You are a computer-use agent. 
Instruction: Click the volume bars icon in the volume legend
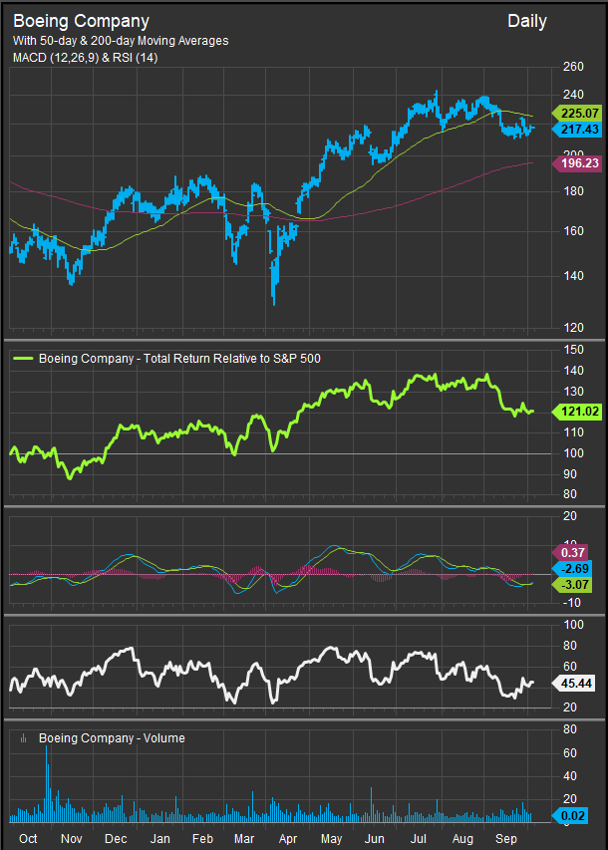23,738
